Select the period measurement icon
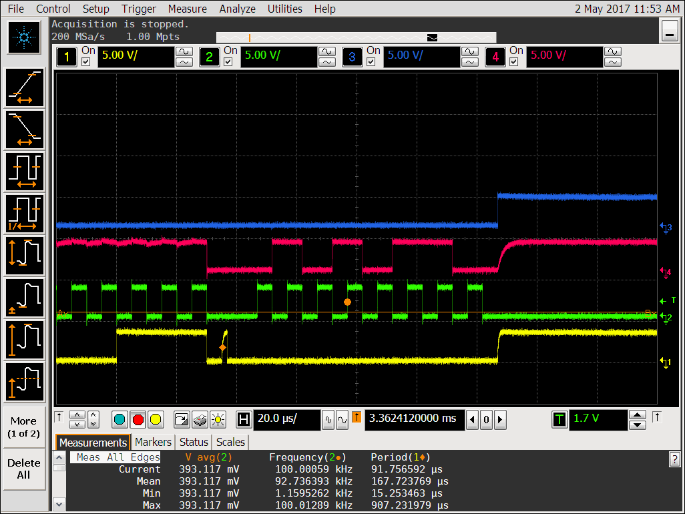 click(x=25, y=172)
